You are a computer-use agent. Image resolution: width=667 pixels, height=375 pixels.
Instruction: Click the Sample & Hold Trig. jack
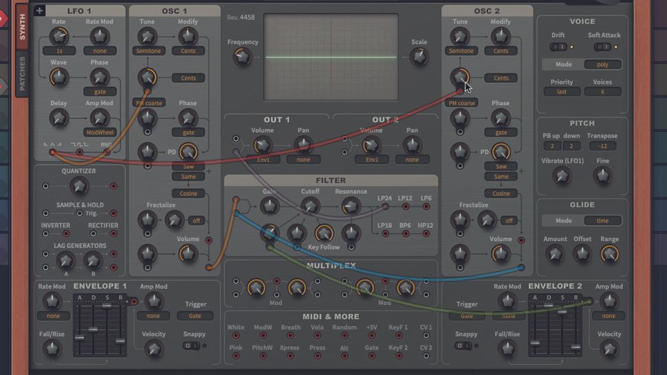80,213
